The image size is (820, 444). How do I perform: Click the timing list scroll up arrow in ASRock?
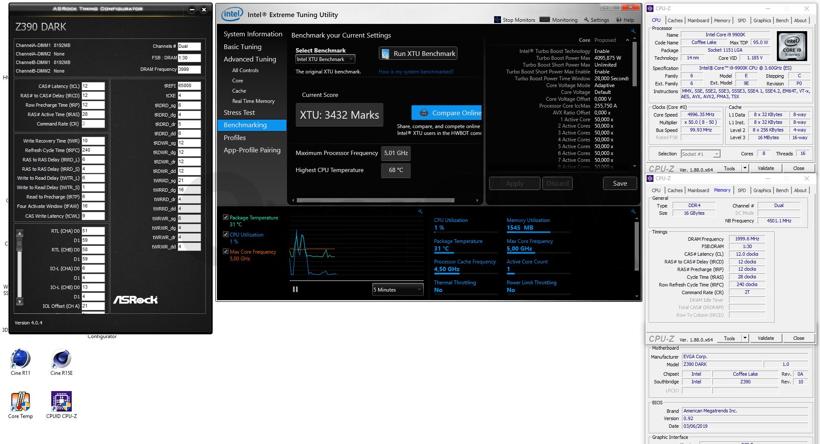[x=19, y=233]
